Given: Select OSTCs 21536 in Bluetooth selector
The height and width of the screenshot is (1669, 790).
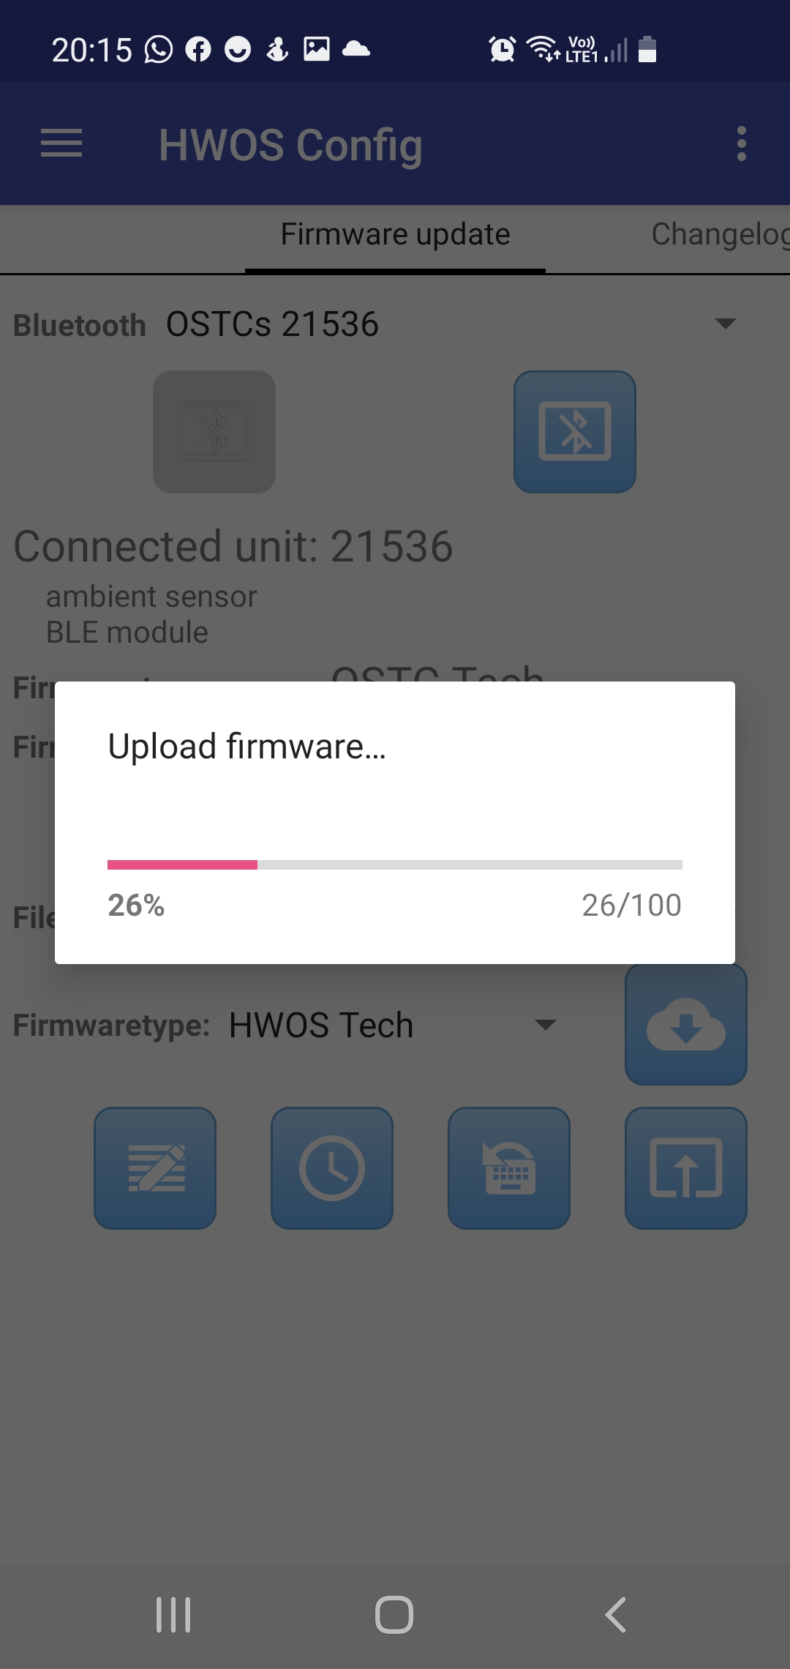Looking at the screenshot, I should click(272, 324).
